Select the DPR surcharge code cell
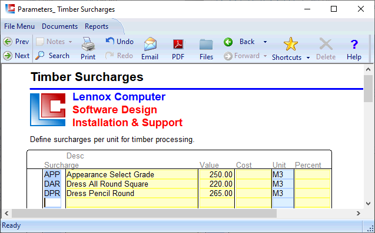This screenshot has height=233, width=375. (52, 193)
